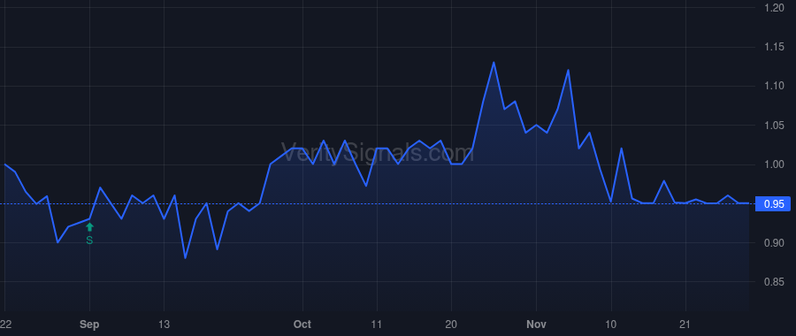Click the 1.15 price axis label
The width and height of the screenshot is (796, 336).
click(774, 47)
